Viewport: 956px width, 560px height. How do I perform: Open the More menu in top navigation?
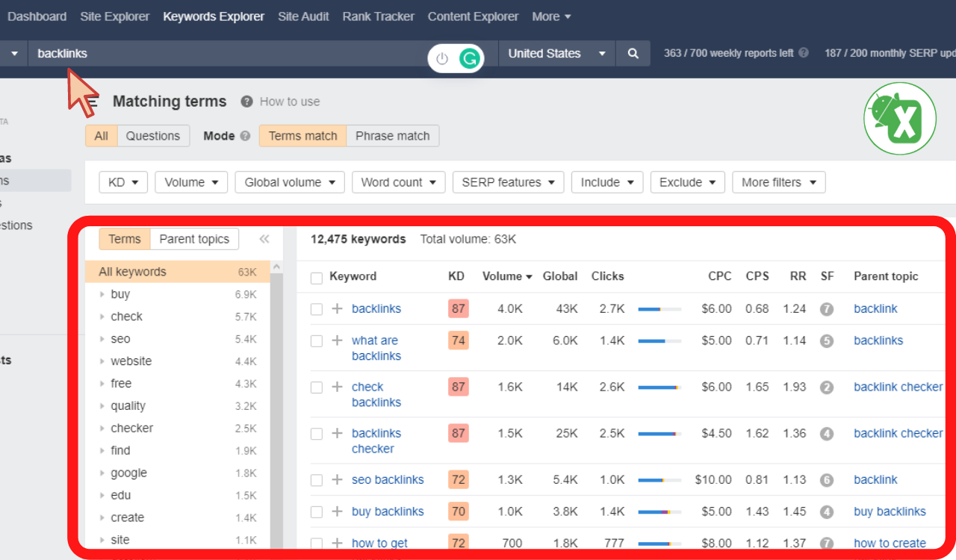coord(551,16)
